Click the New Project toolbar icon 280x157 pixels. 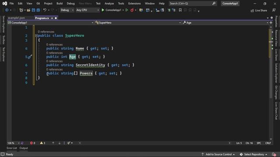(21, 10)
